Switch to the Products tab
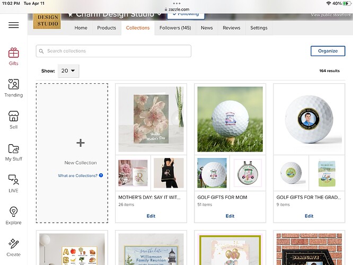 pyautogui.click(x=107, y=28)
